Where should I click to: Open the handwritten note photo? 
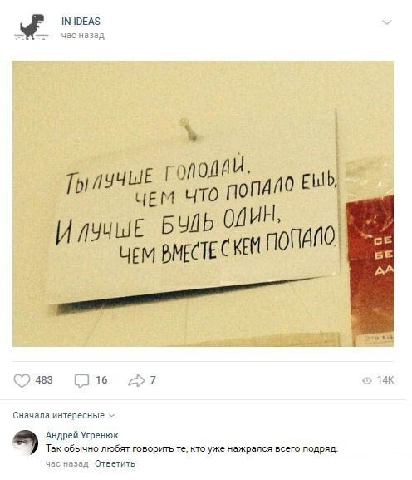coord(203,204)
